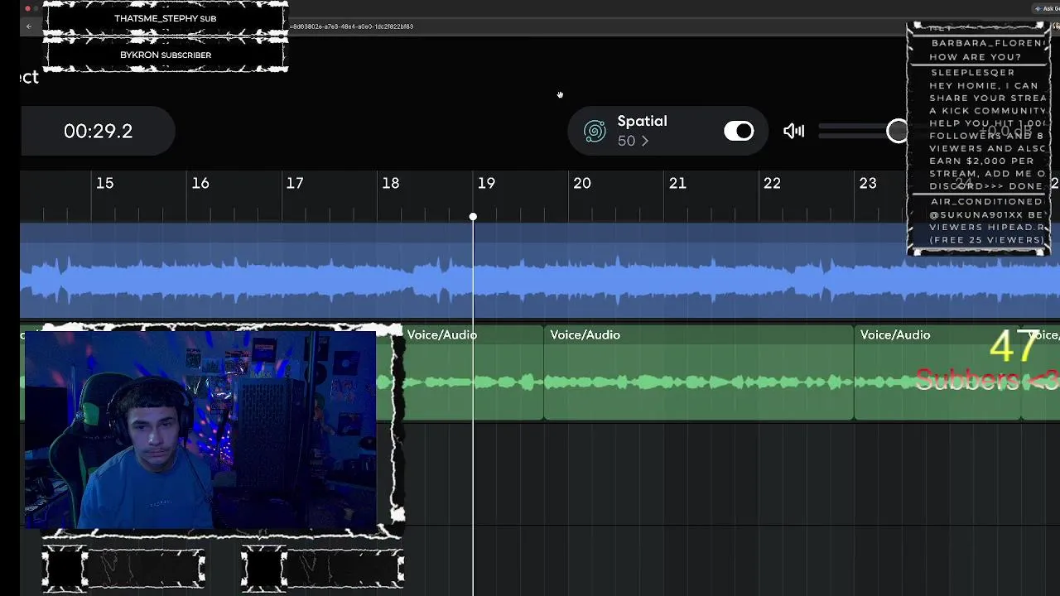Adjust the volume slider knob

tap(898, 131)
